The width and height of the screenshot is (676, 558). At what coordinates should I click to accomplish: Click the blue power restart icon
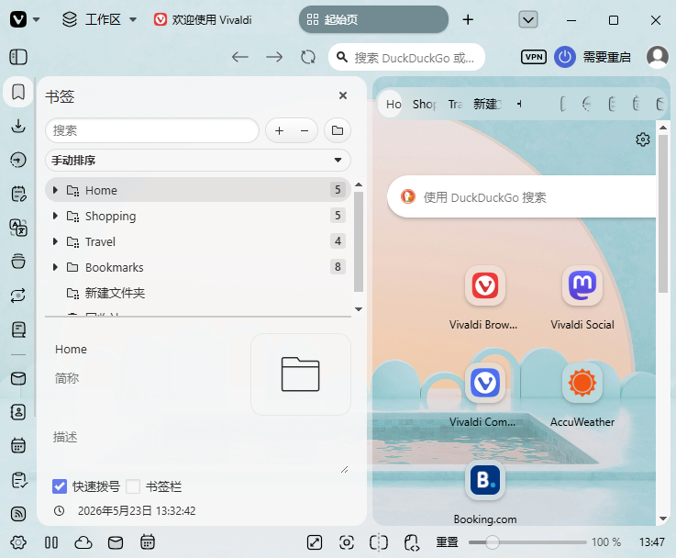[565, 57]
